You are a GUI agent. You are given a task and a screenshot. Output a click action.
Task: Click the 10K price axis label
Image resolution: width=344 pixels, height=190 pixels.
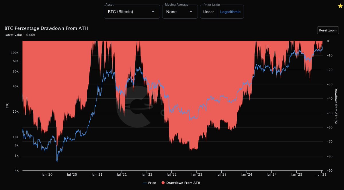click(x=15, y=137)
